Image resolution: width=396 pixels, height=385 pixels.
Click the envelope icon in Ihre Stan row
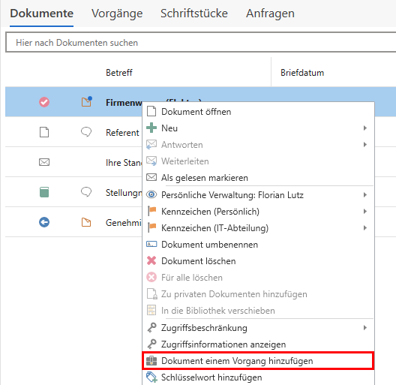(44, 162)
